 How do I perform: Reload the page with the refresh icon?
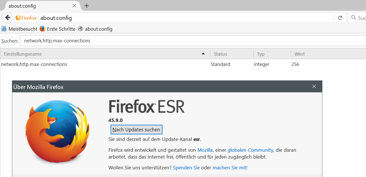340,18
